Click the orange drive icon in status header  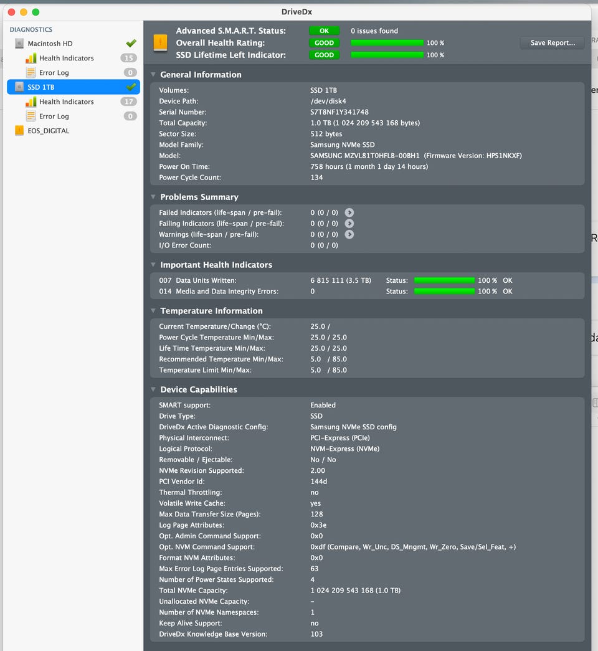click(160, 43)
